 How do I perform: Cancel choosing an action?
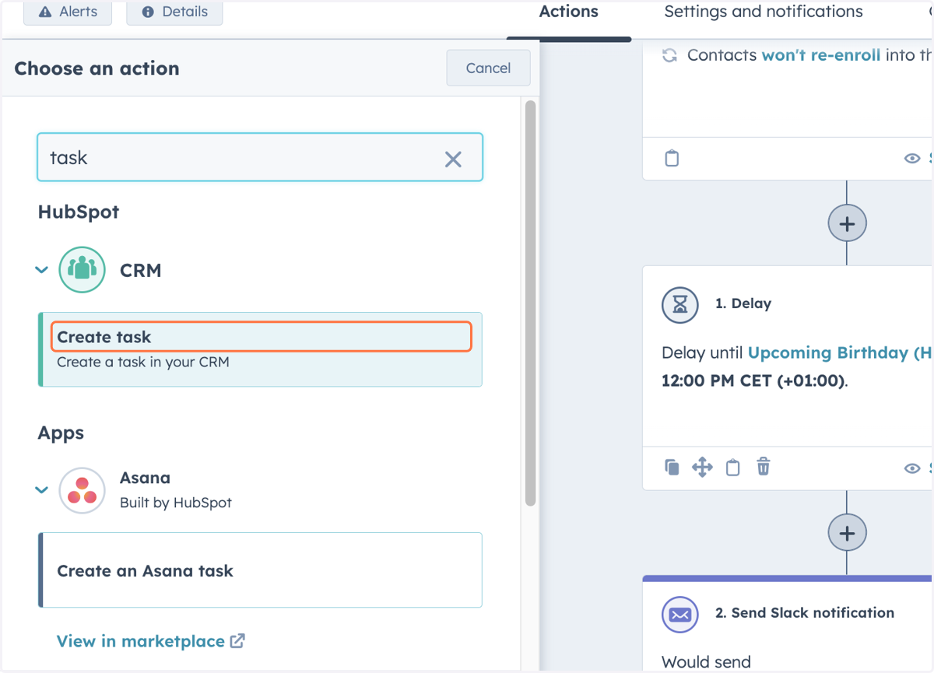click(488, 68)
